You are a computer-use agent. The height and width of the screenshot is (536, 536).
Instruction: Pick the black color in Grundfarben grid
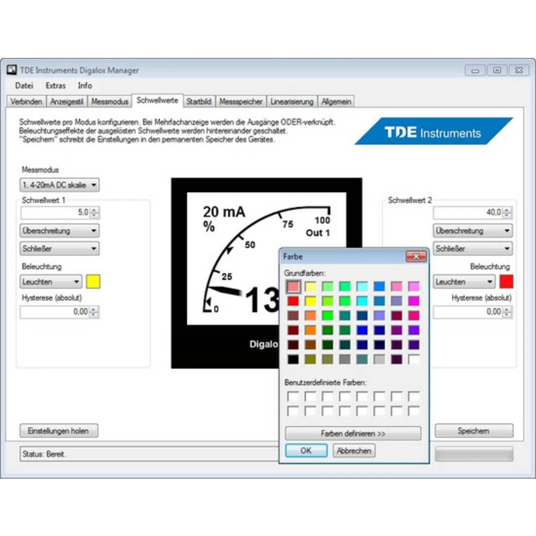[x=293, y=359]
